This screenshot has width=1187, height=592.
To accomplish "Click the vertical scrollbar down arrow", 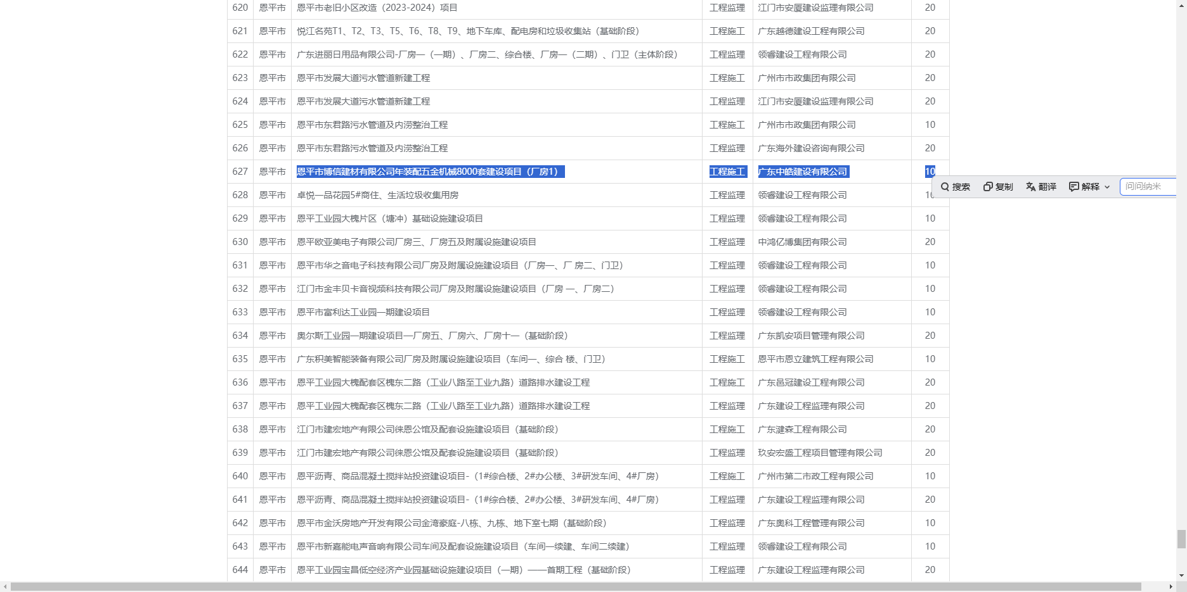I will click(1181, 576).
